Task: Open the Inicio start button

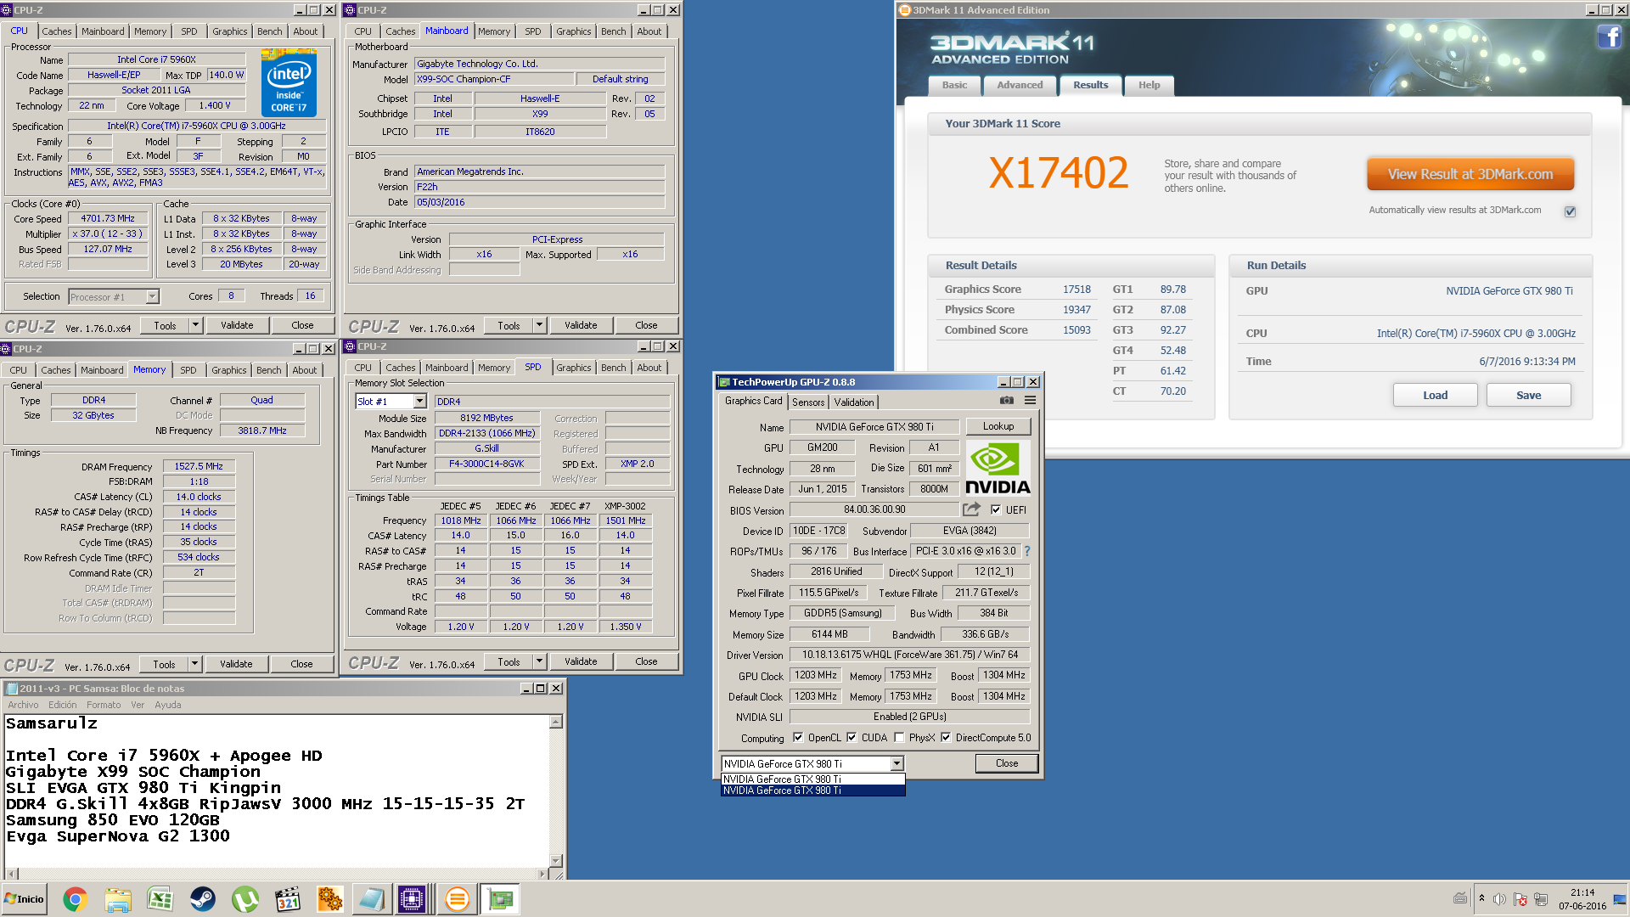Action: point(25,899)
